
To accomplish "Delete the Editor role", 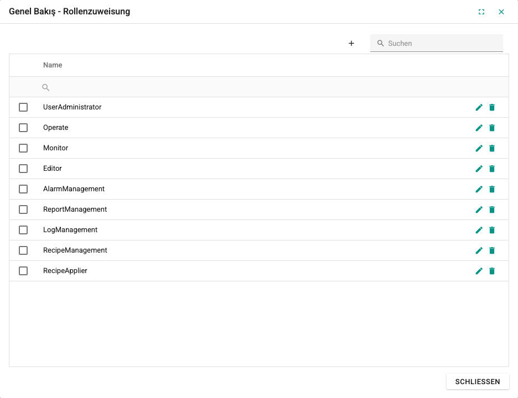I will click(492, 169).
